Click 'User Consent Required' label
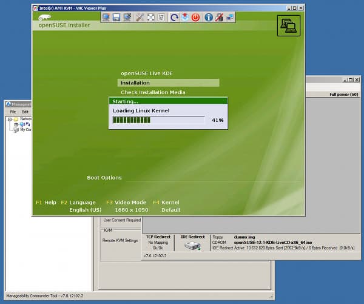Image resolution: width=364 pixels, height=304 pixels. tap(122, 220)
